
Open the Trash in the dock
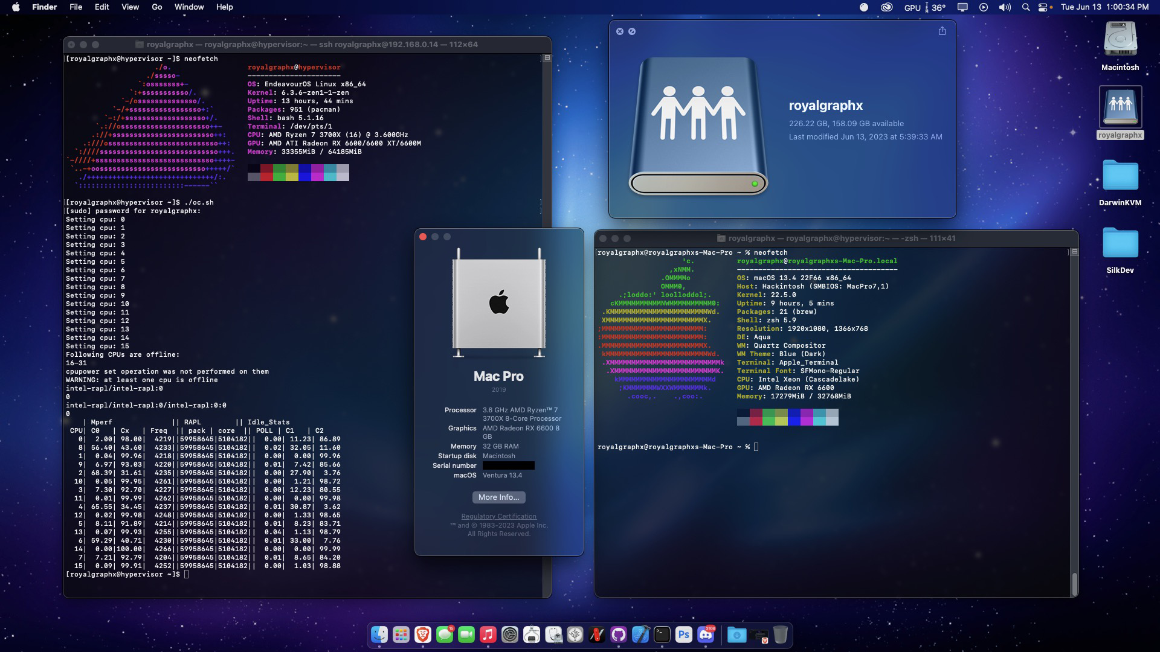click(x=780, y=634)
